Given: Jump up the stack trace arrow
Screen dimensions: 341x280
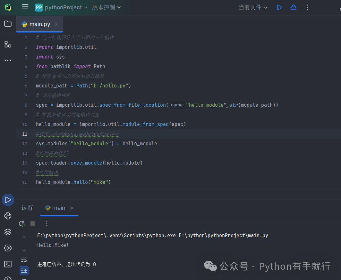Looking at the screenshot, I should [x=24, y=238].
